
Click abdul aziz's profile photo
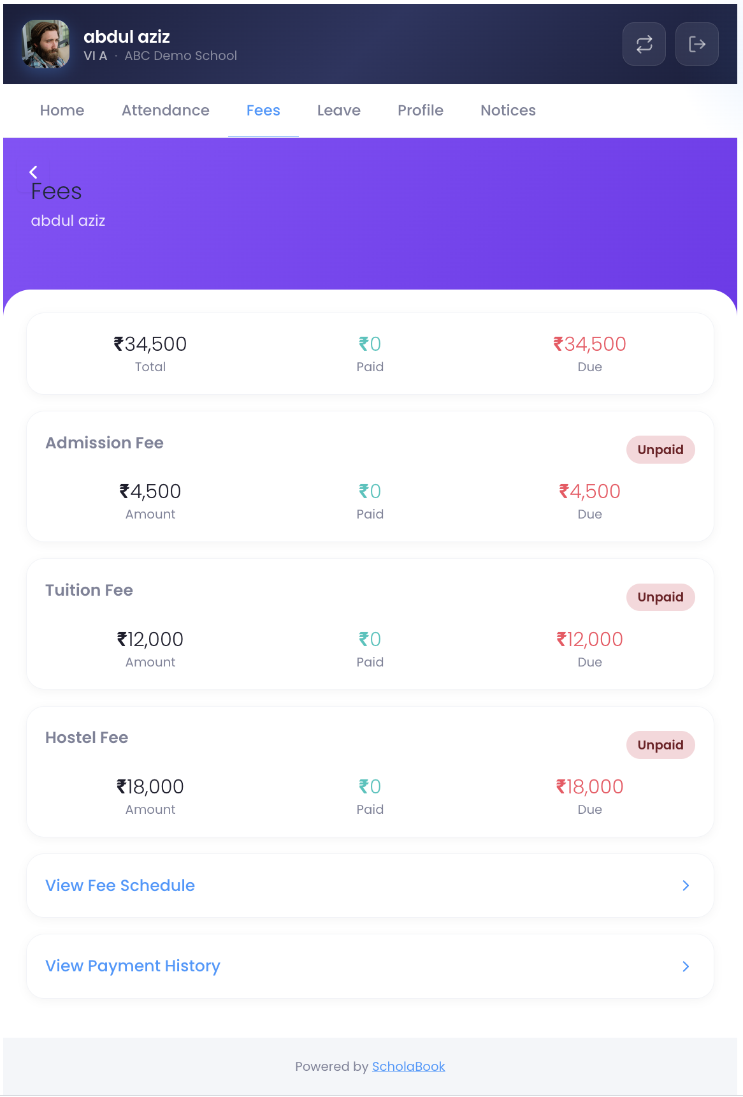tap(45, 44)
